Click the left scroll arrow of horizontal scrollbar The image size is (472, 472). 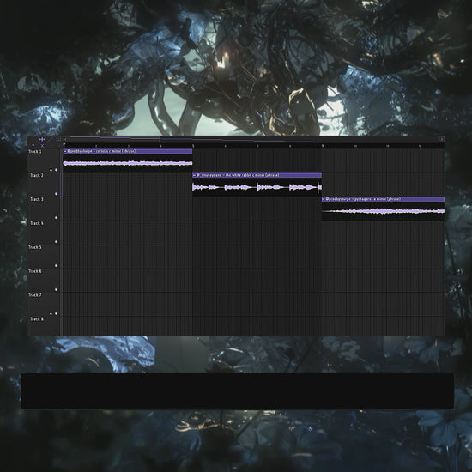pyautogui.click(x=65, y=139)
